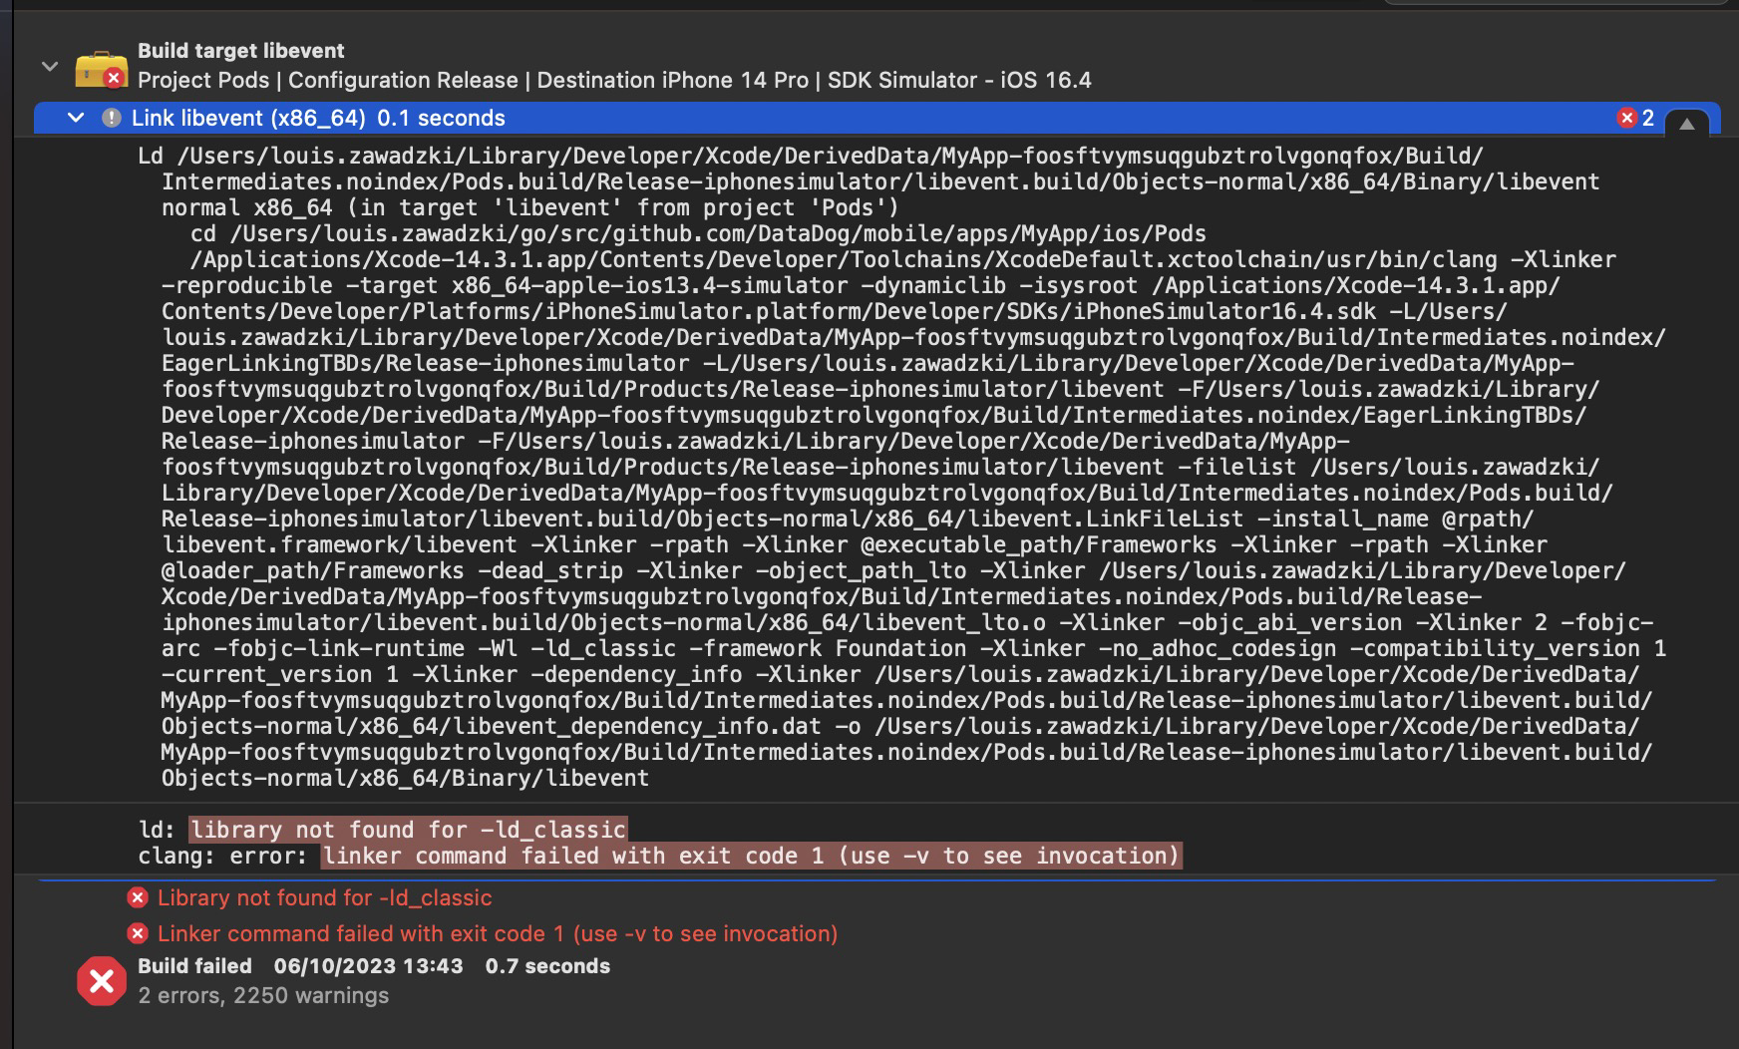Click the red error badge on the toolbox icon
Screen dimensions: 1739x1049
(113, 76)
